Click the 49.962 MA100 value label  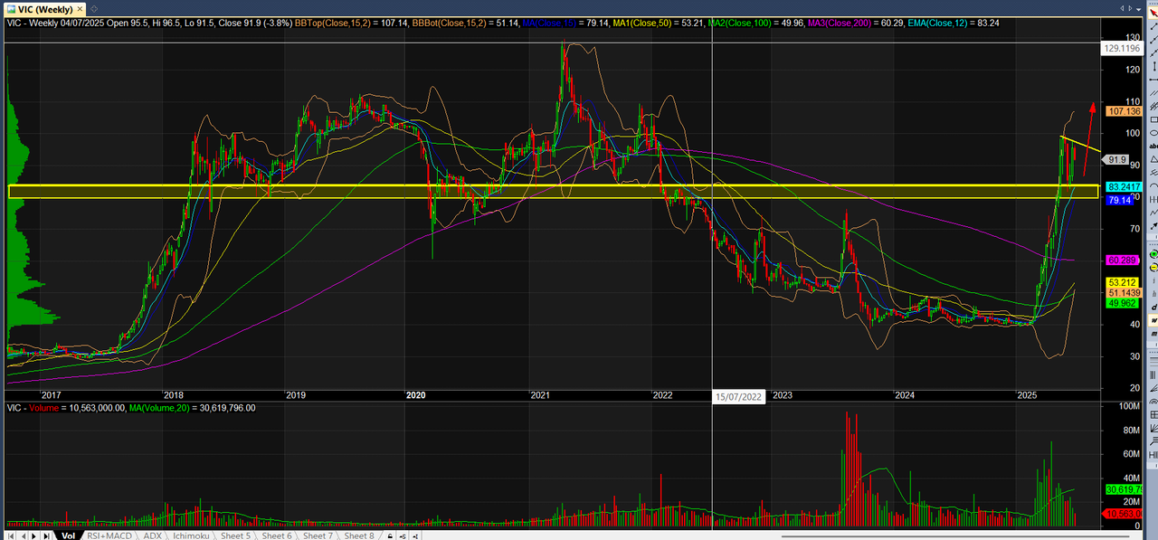pos(1123,304)
